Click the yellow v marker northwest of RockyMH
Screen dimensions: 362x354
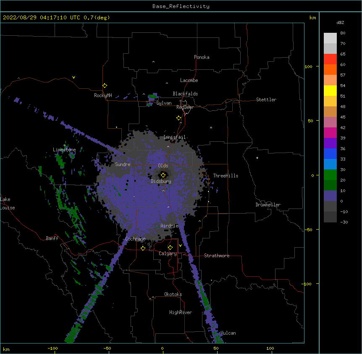click(73, 77)
